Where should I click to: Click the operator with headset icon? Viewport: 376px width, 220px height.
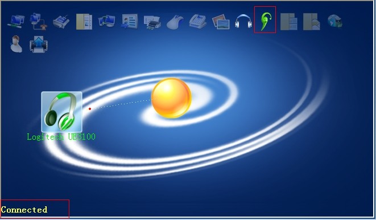(x=16, y=44)
